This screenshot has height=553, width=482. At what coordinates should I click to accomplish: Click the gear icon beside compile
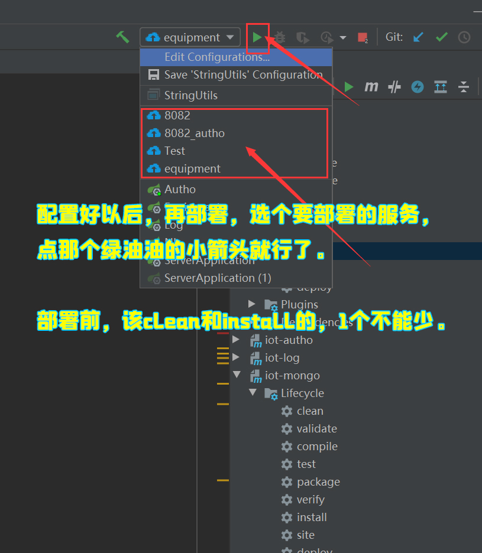pos(287,447)
